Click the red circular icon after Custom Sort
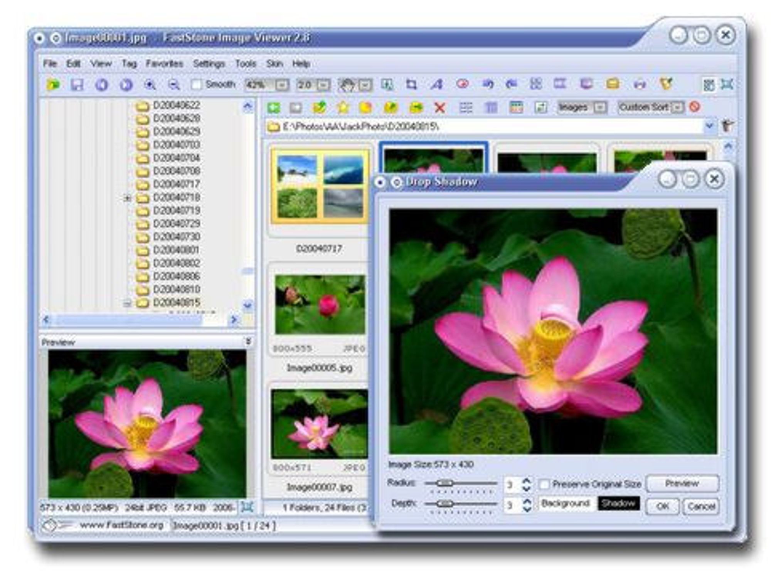Viewport: 771px width, 571px height. tap(695, 107)
